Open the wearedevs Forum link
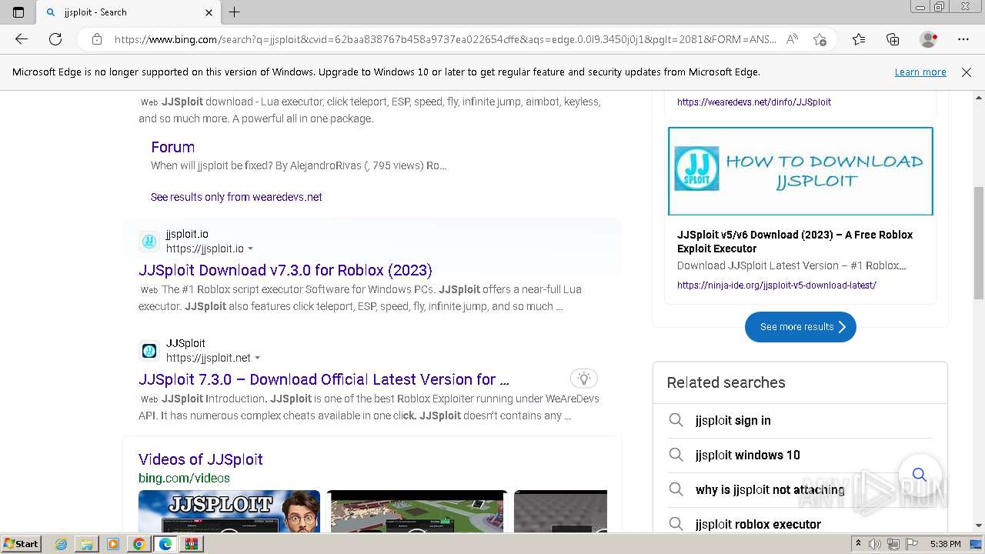Image resolution: width=985 pixels, height=554 pixels. (172, 147)
